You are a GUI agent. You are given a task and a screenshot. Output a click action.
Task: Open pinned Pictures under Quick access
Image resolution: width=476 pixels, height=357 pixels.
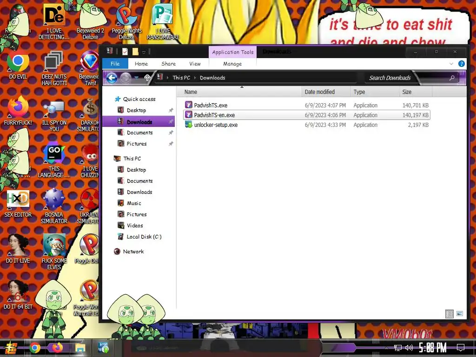[137, 144]
